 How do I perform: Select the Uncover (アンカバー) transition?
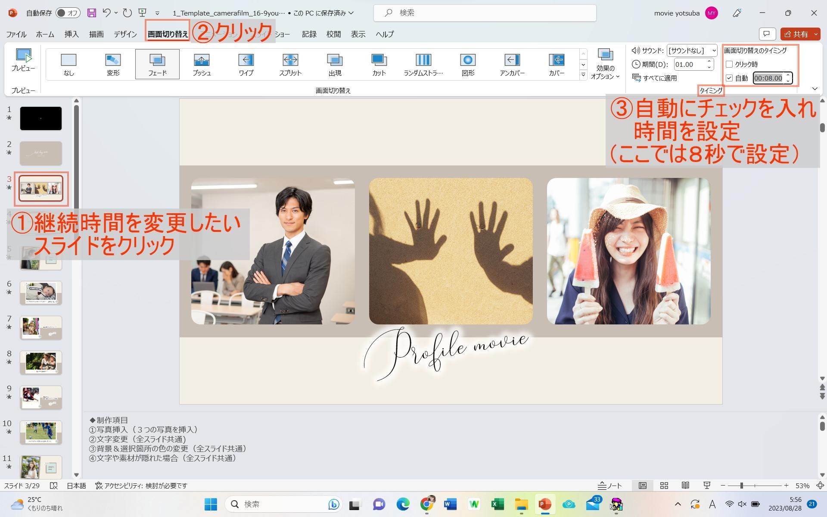tap(512, 64)
